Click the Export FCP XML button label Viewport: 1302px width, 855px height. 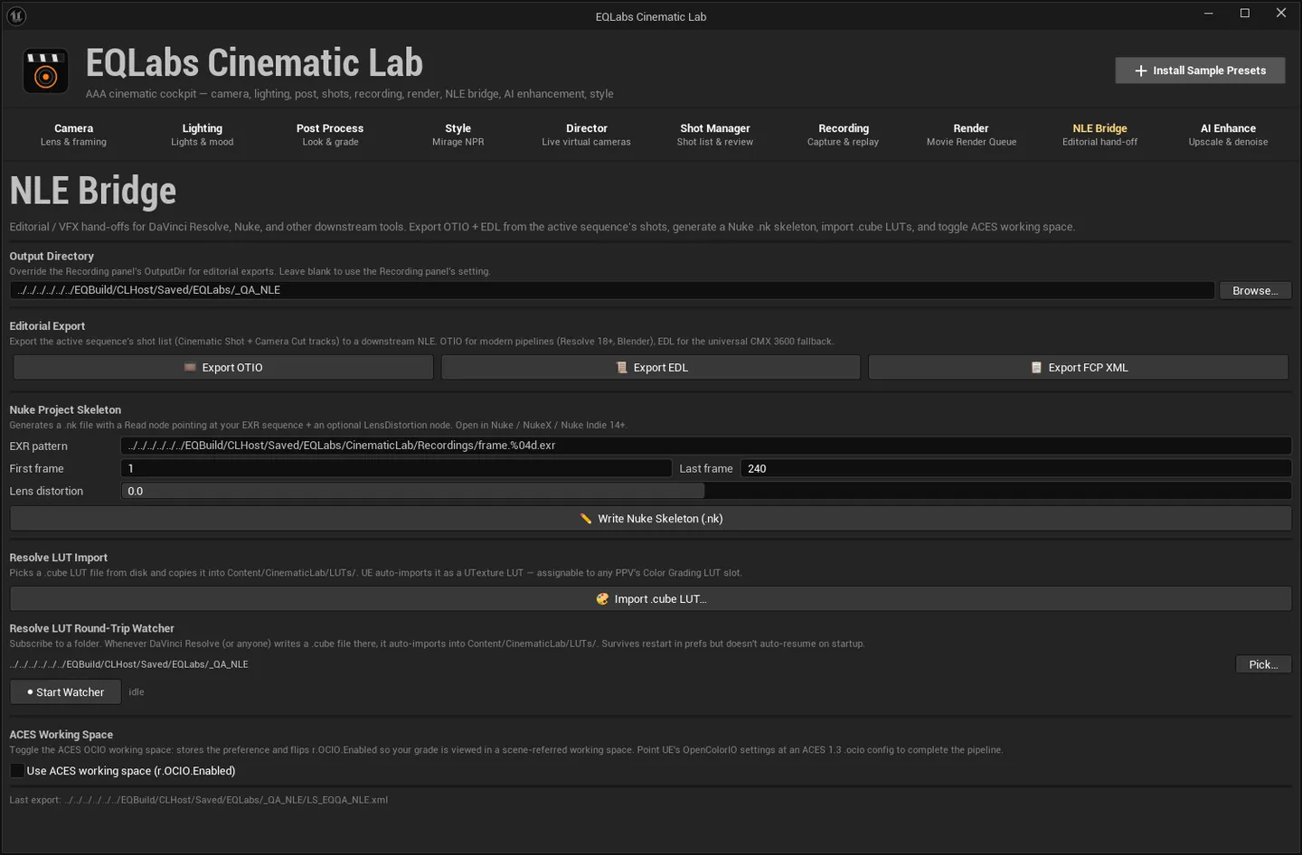[1089, 368]
